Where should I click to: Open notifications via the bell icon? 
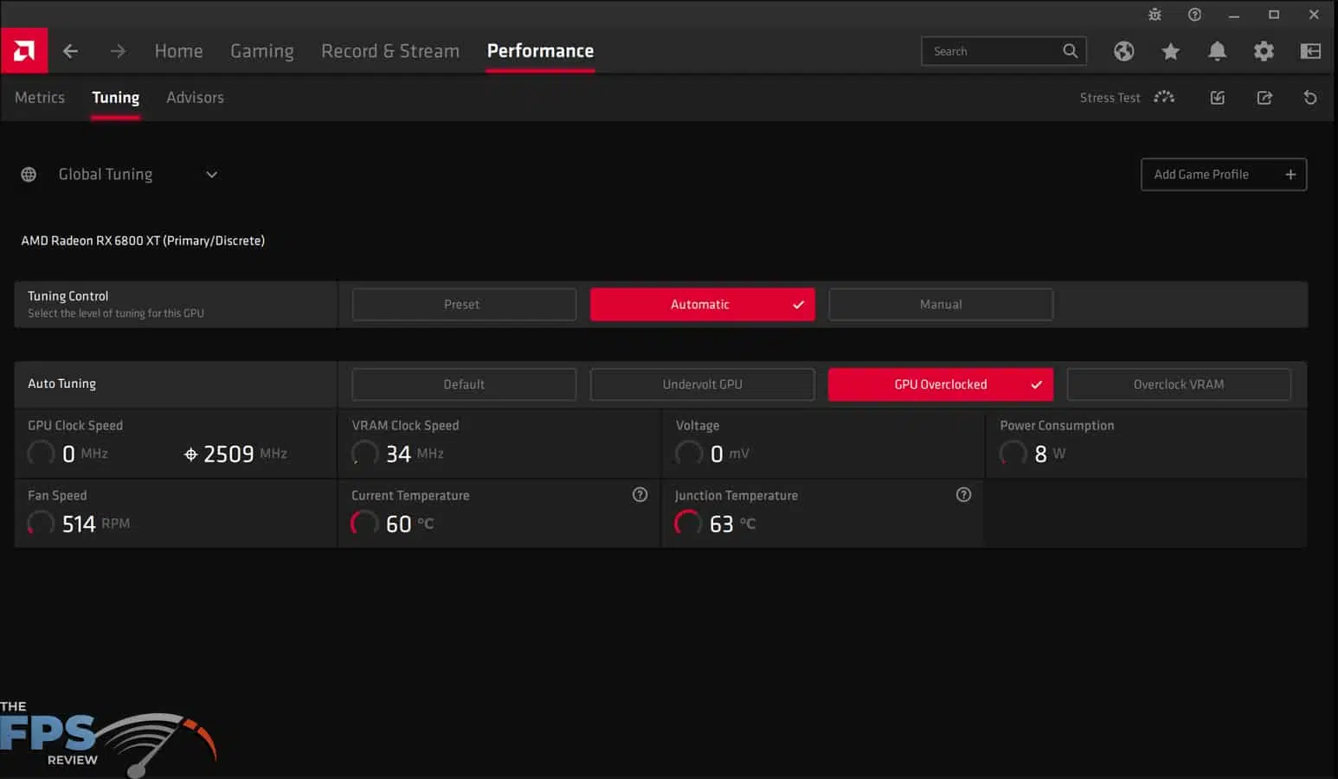click(1217, 51)
